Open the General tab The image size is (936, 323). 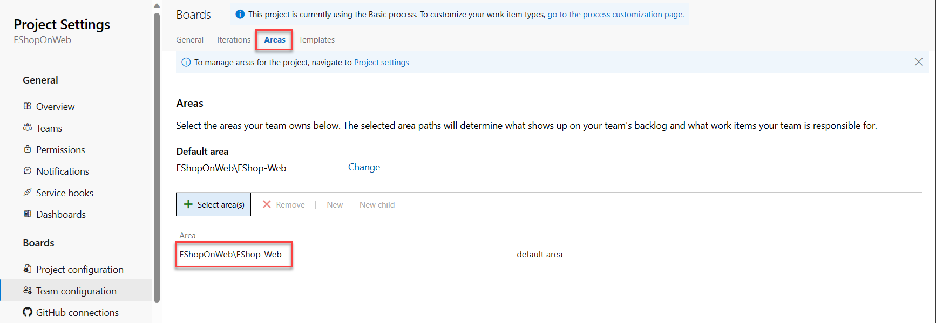(190, 40)
